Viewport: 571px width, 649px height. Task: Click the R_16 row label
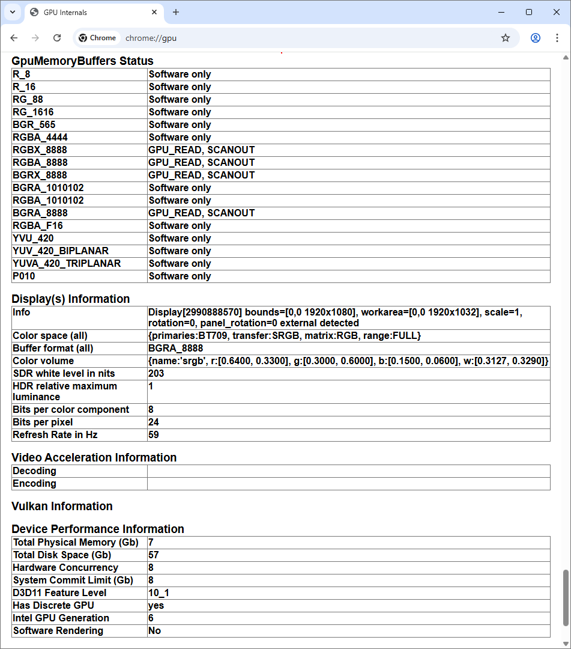point(24,87)
